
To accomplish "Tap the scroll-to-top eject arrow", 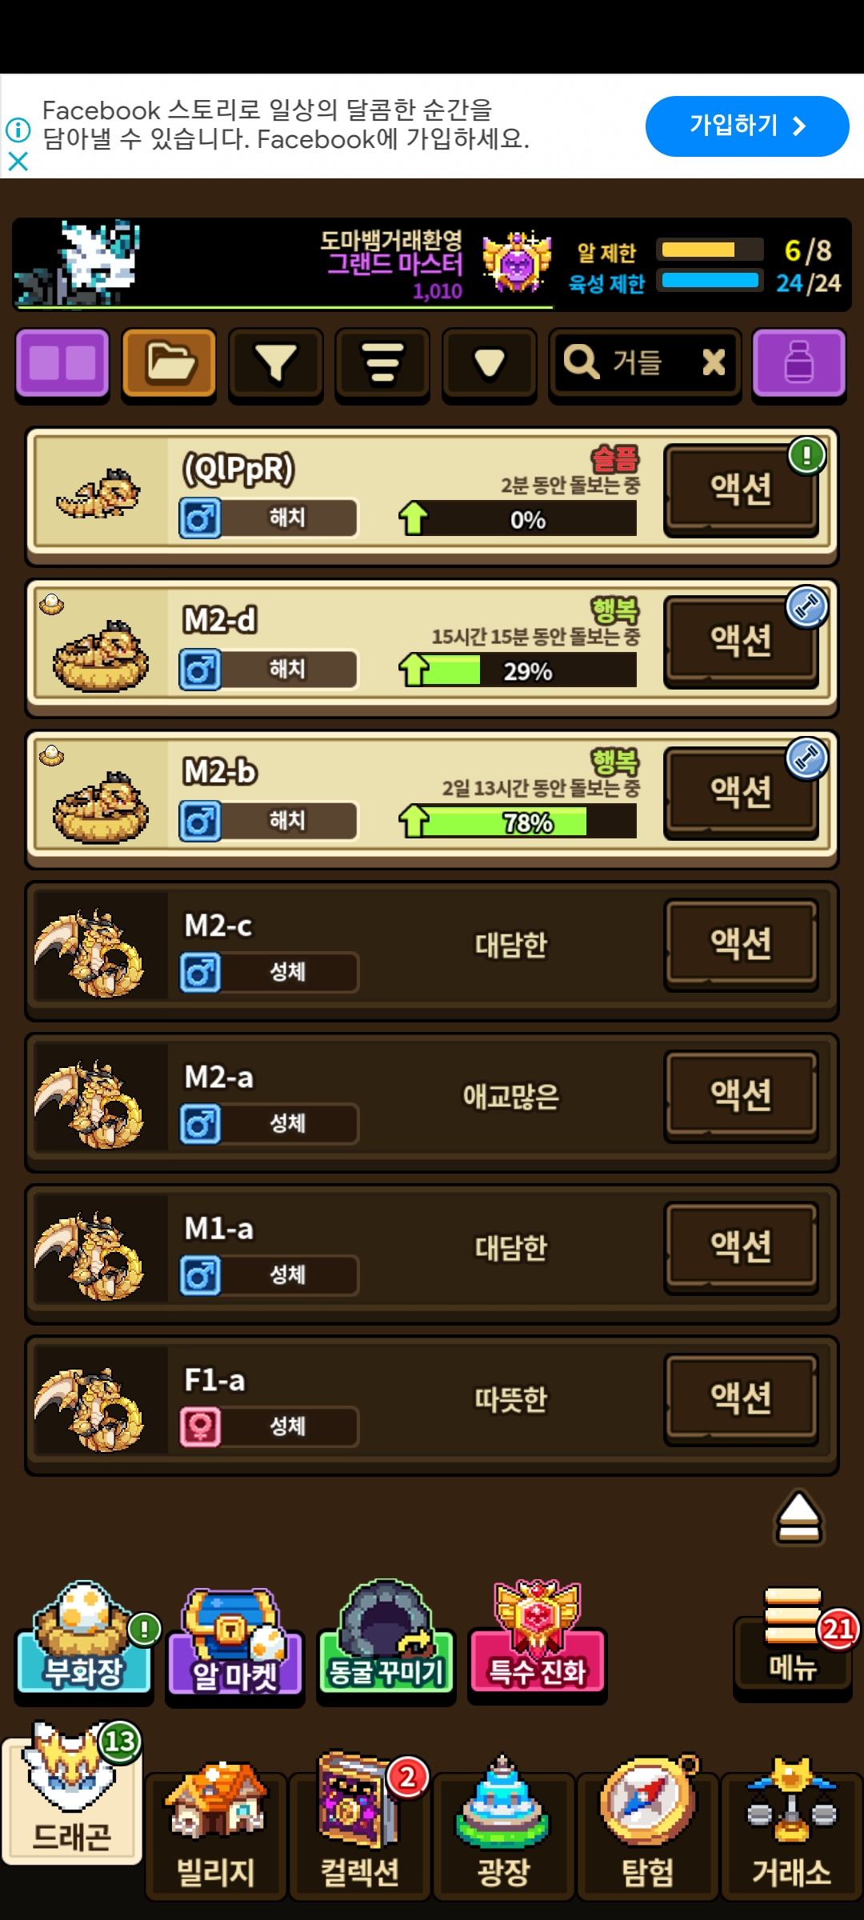I will click(x=798, y=1517).
